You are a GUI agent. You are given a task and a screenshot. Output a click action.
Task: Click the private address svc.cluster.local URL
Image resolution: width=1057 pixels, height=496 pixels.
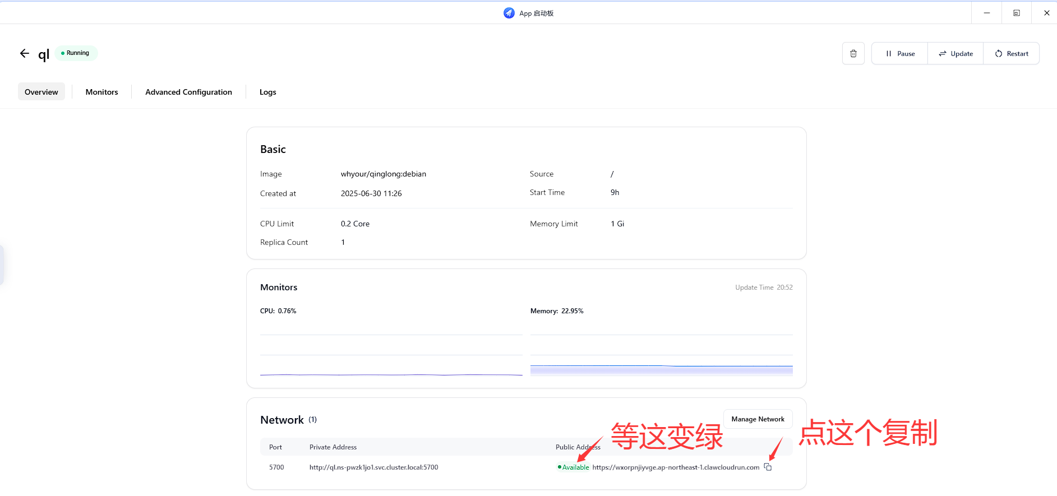[x=373, y=467]
